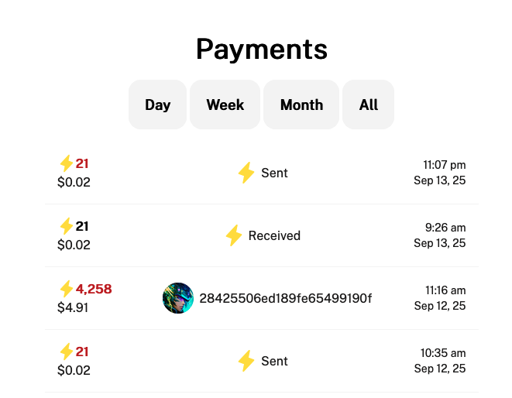Open the Received payment from 9:26 am
Viewport: 512px width, 398px height.
tap(262, 235)
